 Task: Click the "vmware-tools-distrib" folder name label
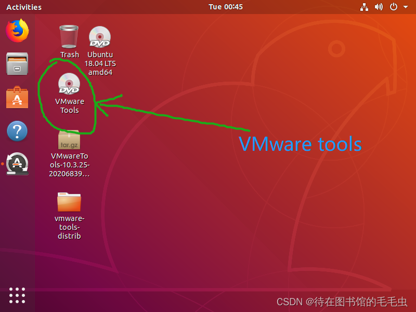[70, 227]
